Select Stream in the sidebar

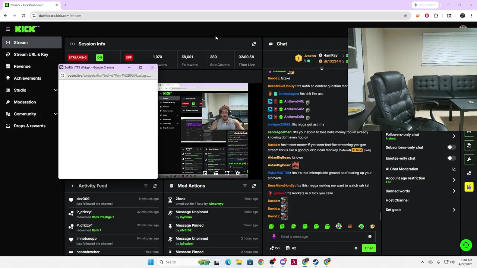click(x=32, y=42)
